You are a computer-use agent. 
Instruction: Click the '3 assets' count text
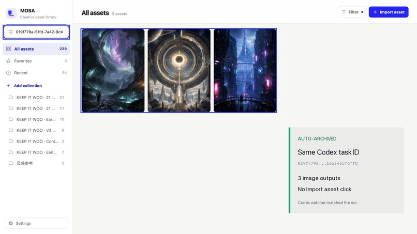pyautogui.click(x=120, y=14)
